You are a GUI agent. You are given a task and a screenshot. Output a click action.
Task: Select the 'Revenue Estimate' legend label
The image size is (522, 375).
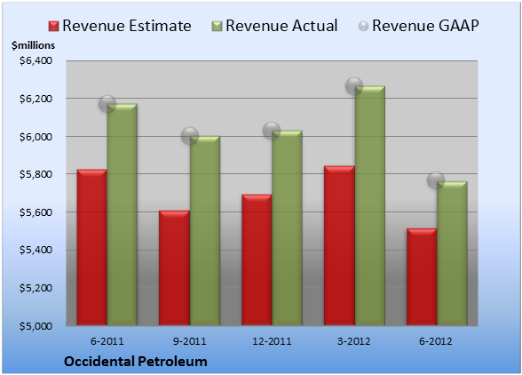point(127,26)
